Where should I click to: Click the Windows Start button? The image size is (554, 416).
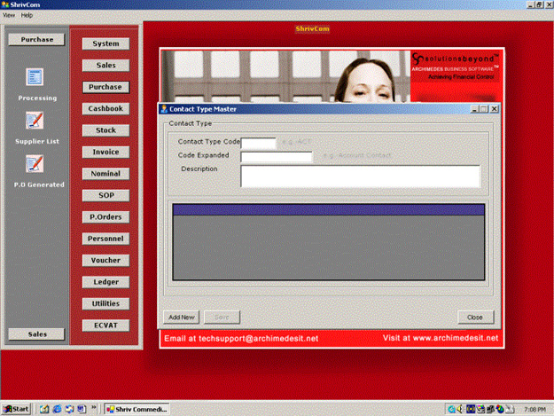click(x=17, y=409)
